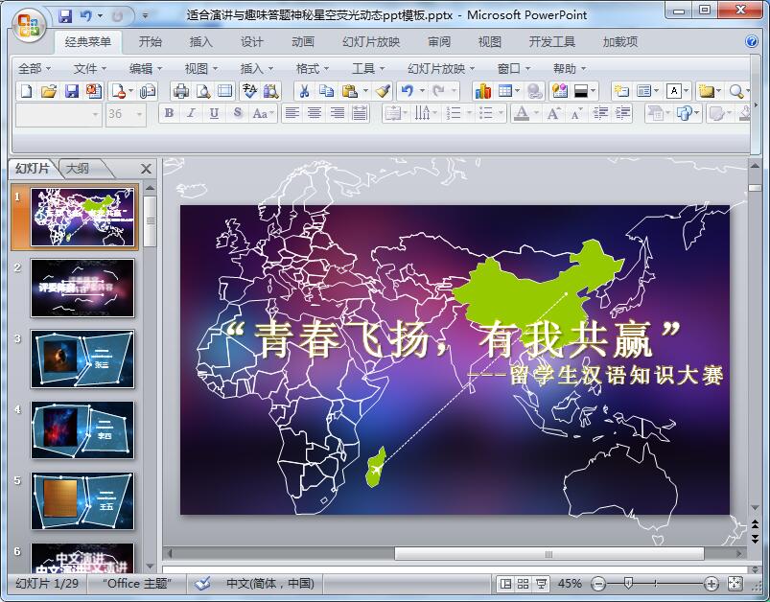Switch to the 动画 ribbon tab

click(x=303, y=42)
